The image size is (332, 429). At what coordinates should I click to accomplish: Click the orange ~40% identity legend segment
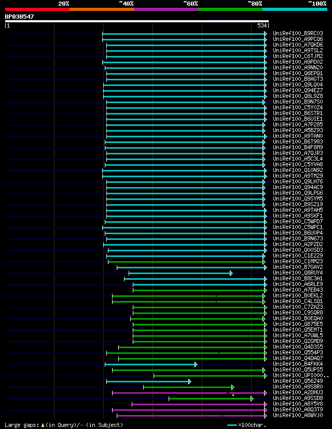click(x=102, y=9)
